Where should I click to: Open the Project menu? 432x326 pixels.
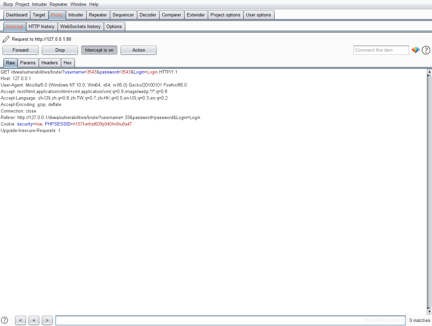click(22, 4)
